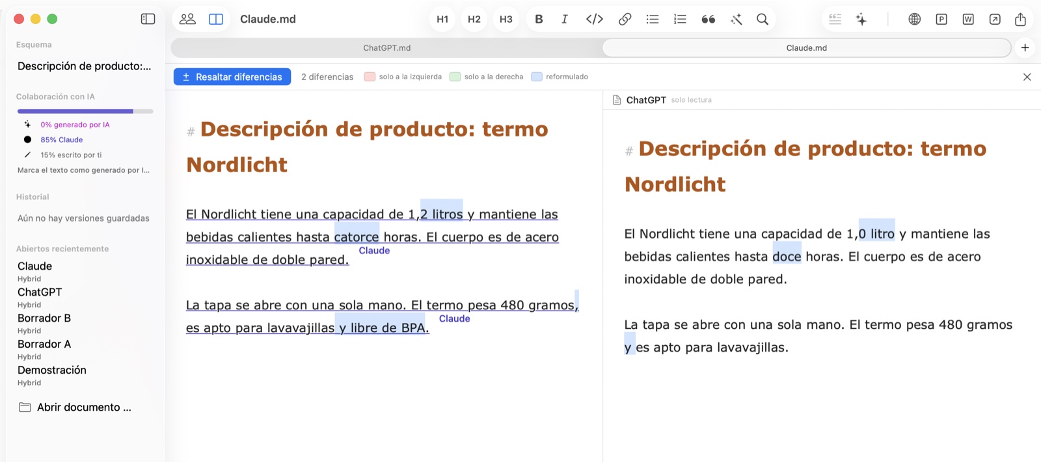Open the collaboration people icon
The image size is (1041, 462).
[187, 19]
